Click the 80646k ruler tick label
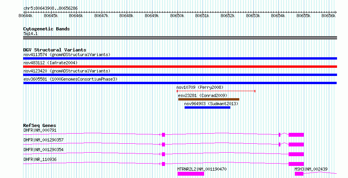 (x=76, y=16)
